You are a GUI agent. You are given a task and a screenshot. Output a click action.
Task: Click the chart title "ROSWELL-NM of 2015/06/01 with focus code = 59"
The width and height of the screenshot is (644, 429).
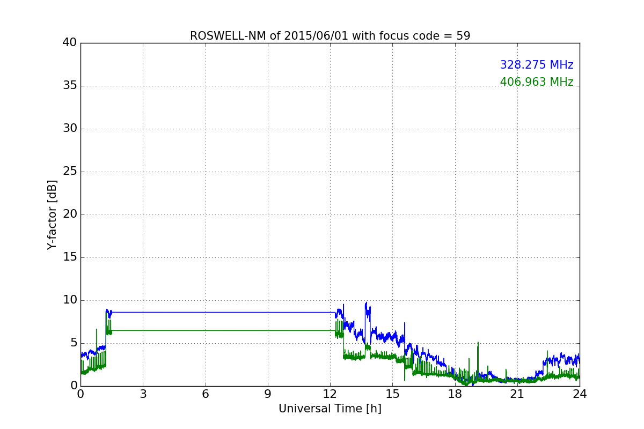[x=330, y=36]
